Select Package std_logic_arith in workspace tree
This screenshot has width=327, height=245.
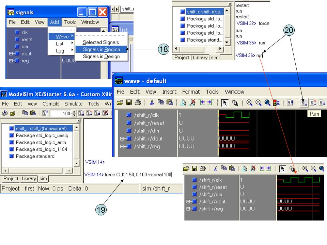(41, 142)
